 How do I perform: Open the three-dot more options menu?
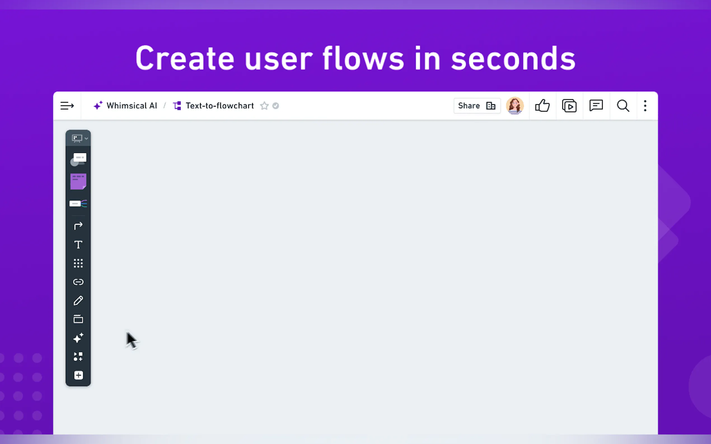[x=645, y=106]
